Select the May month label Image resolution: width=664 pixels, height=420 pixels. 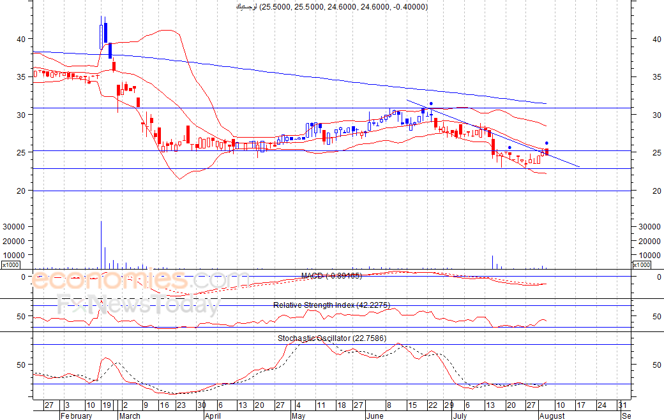(298, 416)
